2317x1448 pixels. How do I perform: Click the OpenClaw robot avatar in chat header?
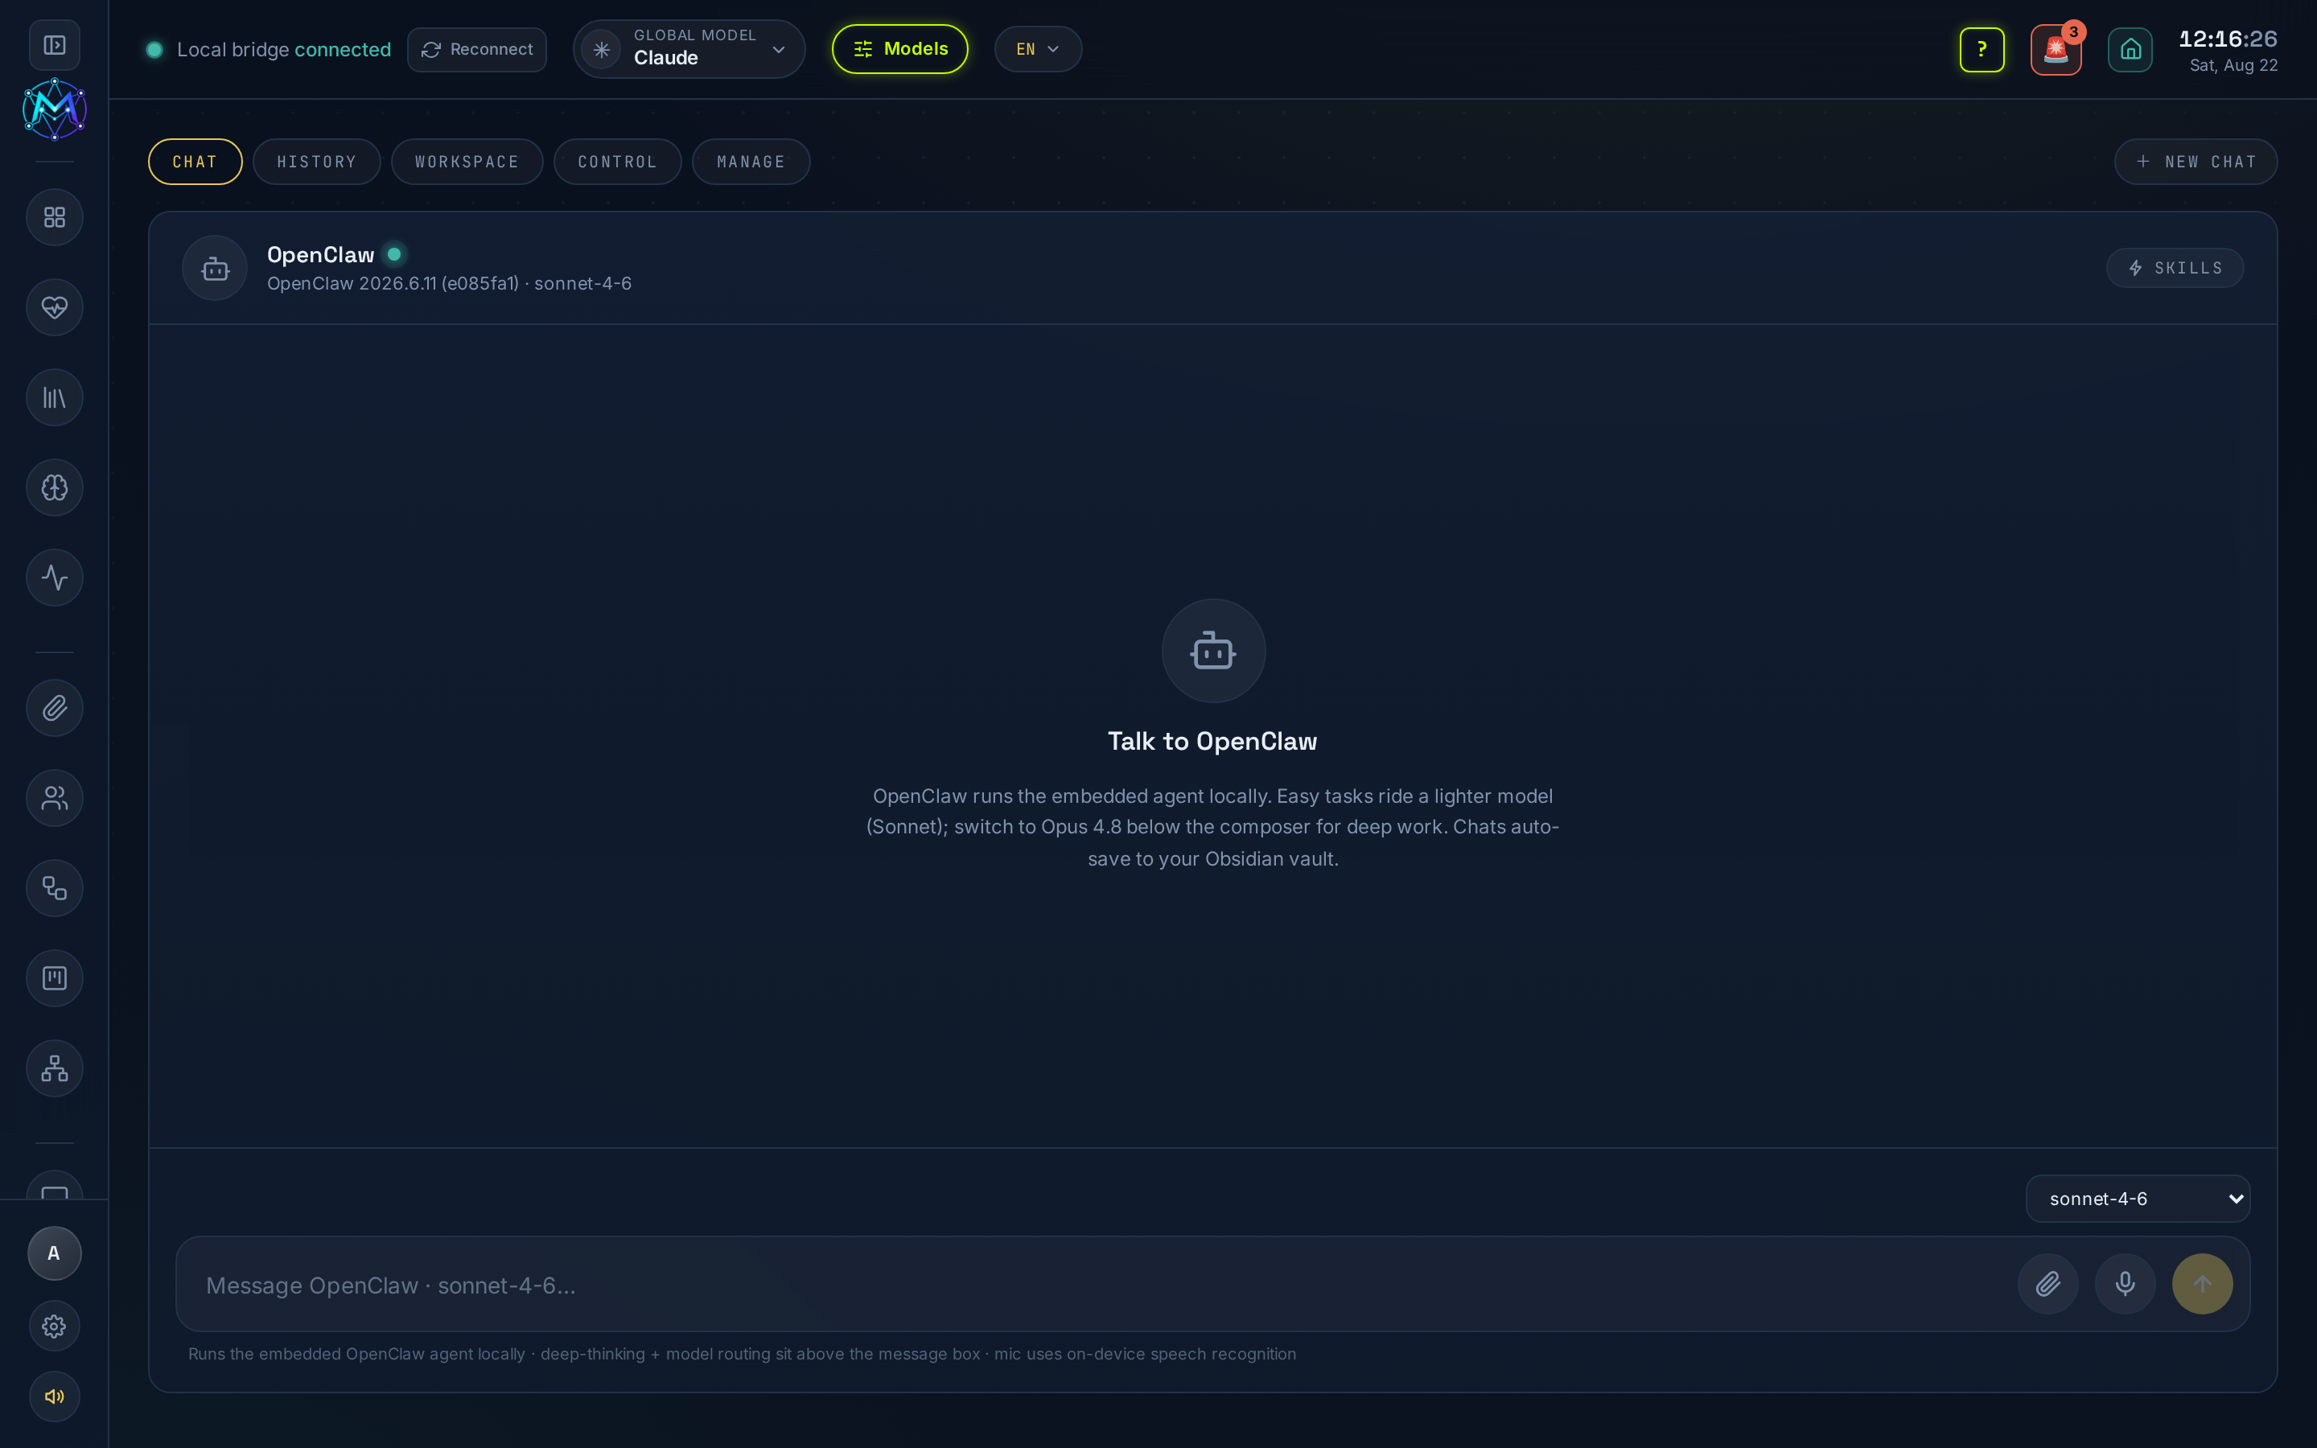(x=215, y=268)
